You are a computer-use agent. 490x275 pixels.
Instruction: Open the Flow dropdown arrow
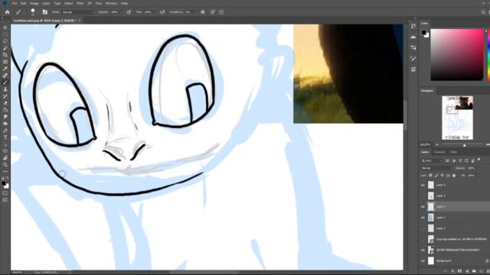(155, 12)
